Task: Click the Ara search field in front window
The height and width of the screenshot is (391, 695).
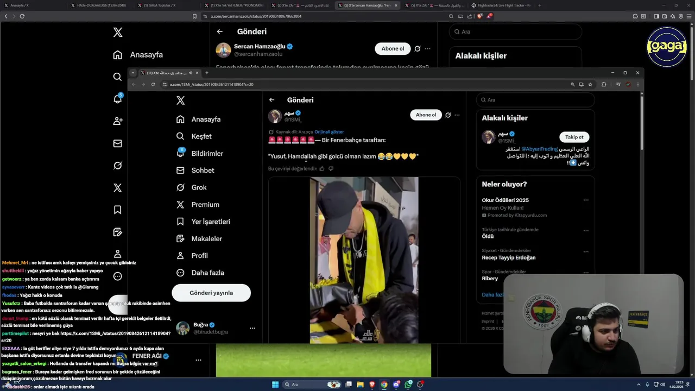Action: tap(535, 100)
